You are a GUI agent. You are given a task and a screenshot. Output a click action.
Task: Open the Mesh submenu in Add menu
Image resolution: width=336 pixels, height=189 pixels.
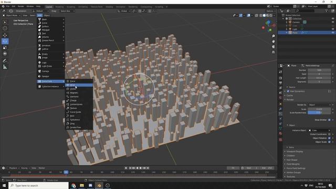pyautogui.click(x=51, y=19)
